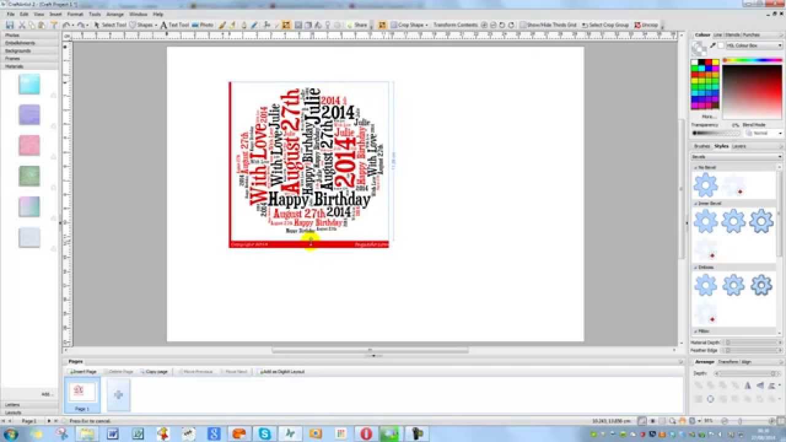
Task: Switch to the Punches tab
Action: coord(751,35)
